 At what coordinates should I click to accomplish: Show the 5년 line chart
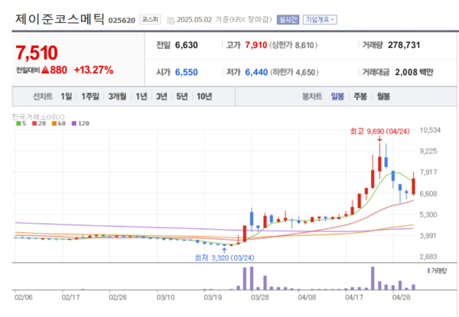[182, 96]
